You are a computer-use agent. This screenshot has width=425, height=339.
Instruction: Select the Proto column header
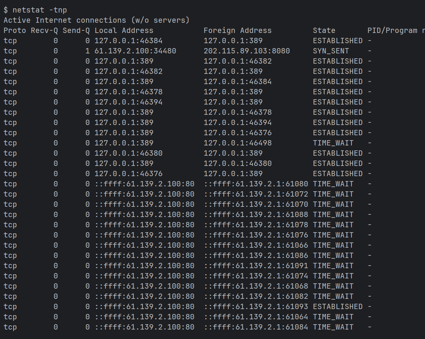click(15, 30)
